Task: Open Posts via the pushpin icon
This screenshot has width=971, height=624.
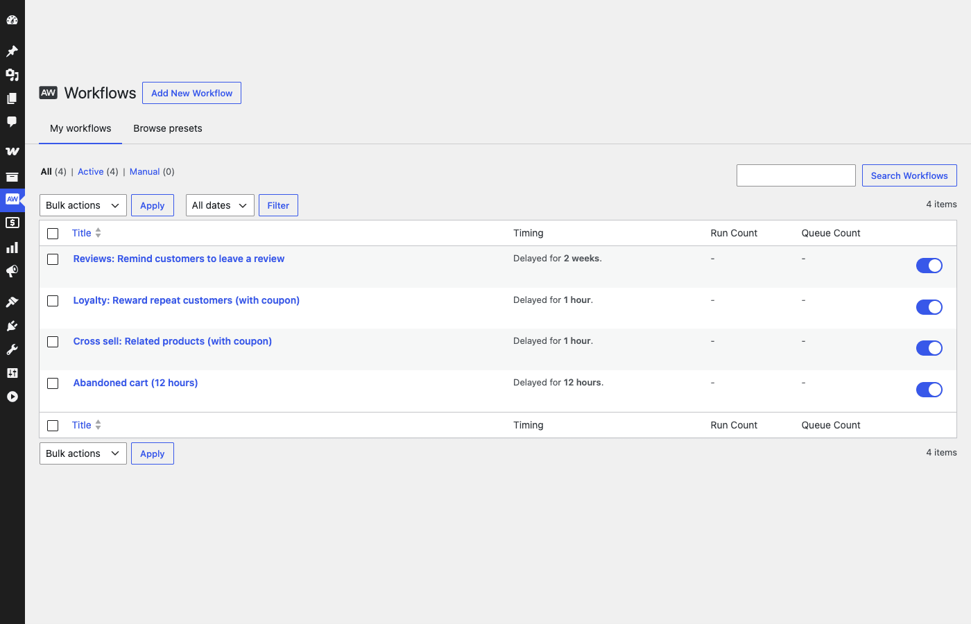Action: coord(12,51)
